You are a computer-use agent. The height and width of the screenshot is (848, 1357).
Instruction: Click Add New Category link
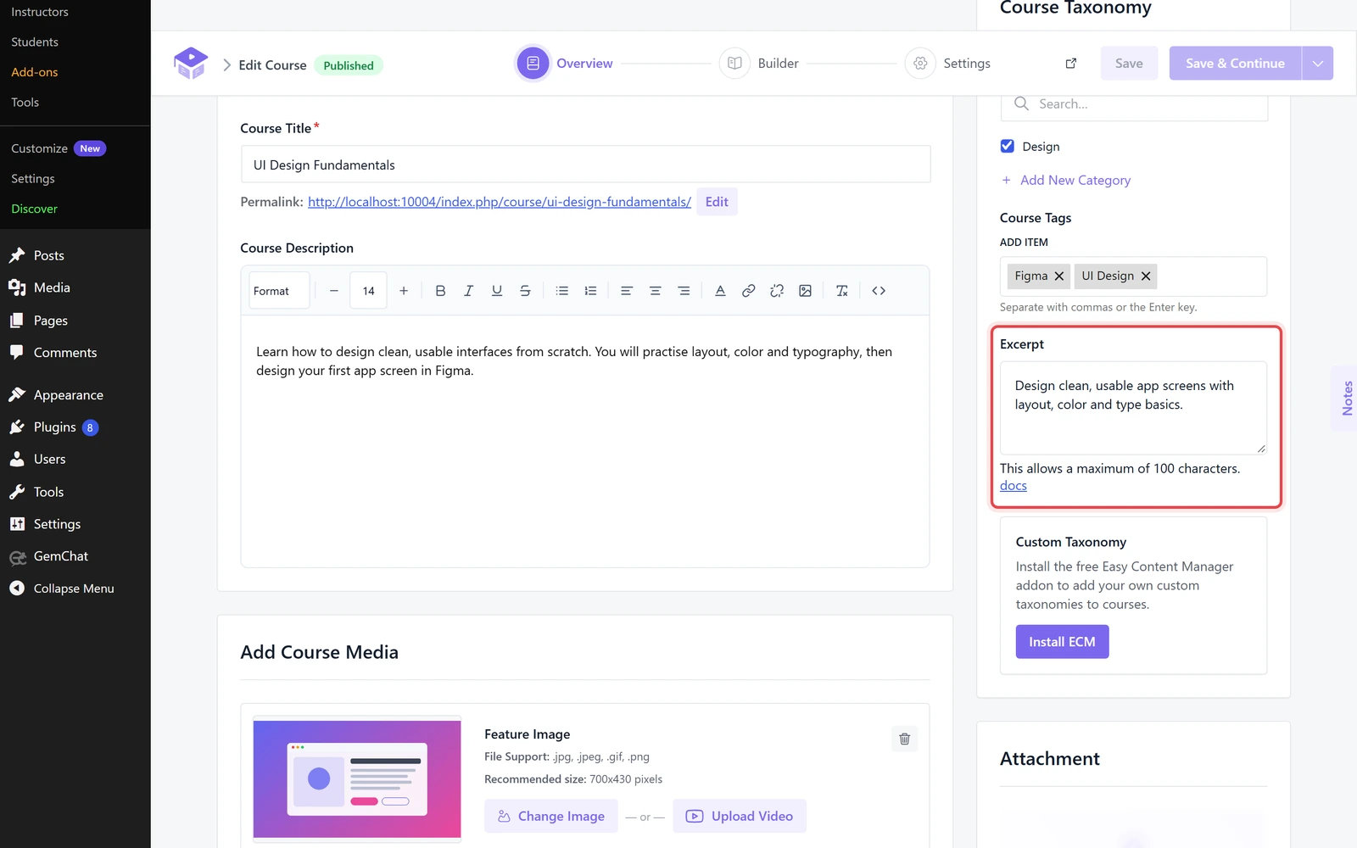pyautogui.click(x=1066, y=181)
